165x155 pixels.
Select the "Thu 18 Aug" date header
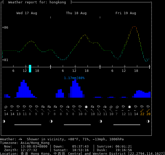point(76,13)
